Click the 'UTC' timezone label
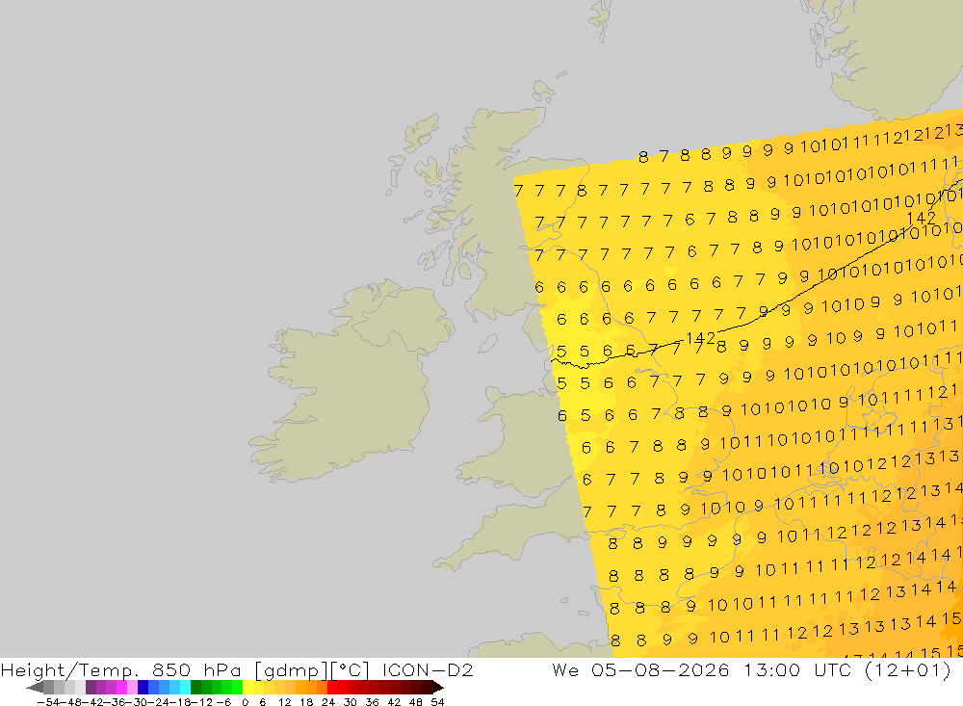 tap(833, 669)
